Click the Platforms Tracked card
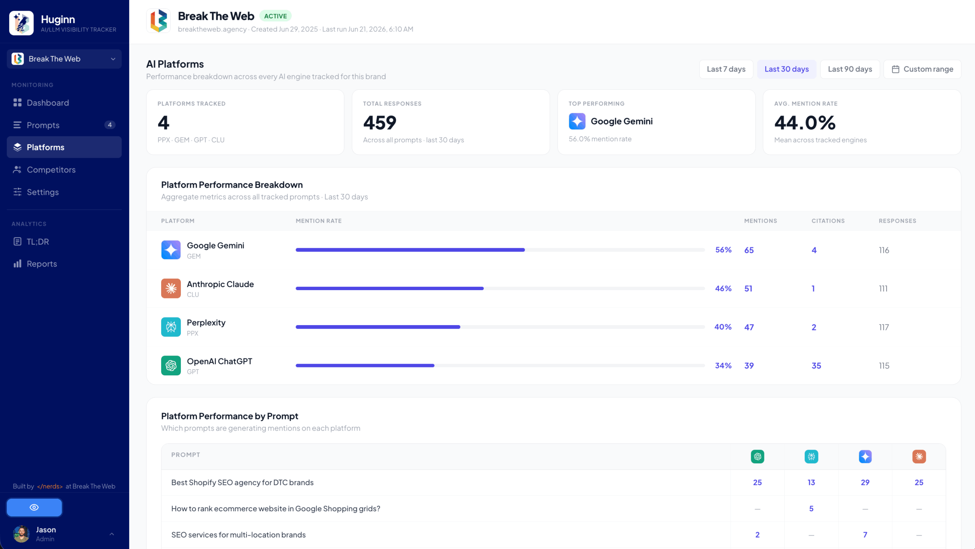The height and width of the screenshot is (549, 975). click(x=245, y=122)
